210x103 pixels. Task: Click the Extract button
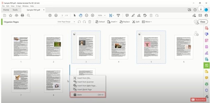point(100,22)
